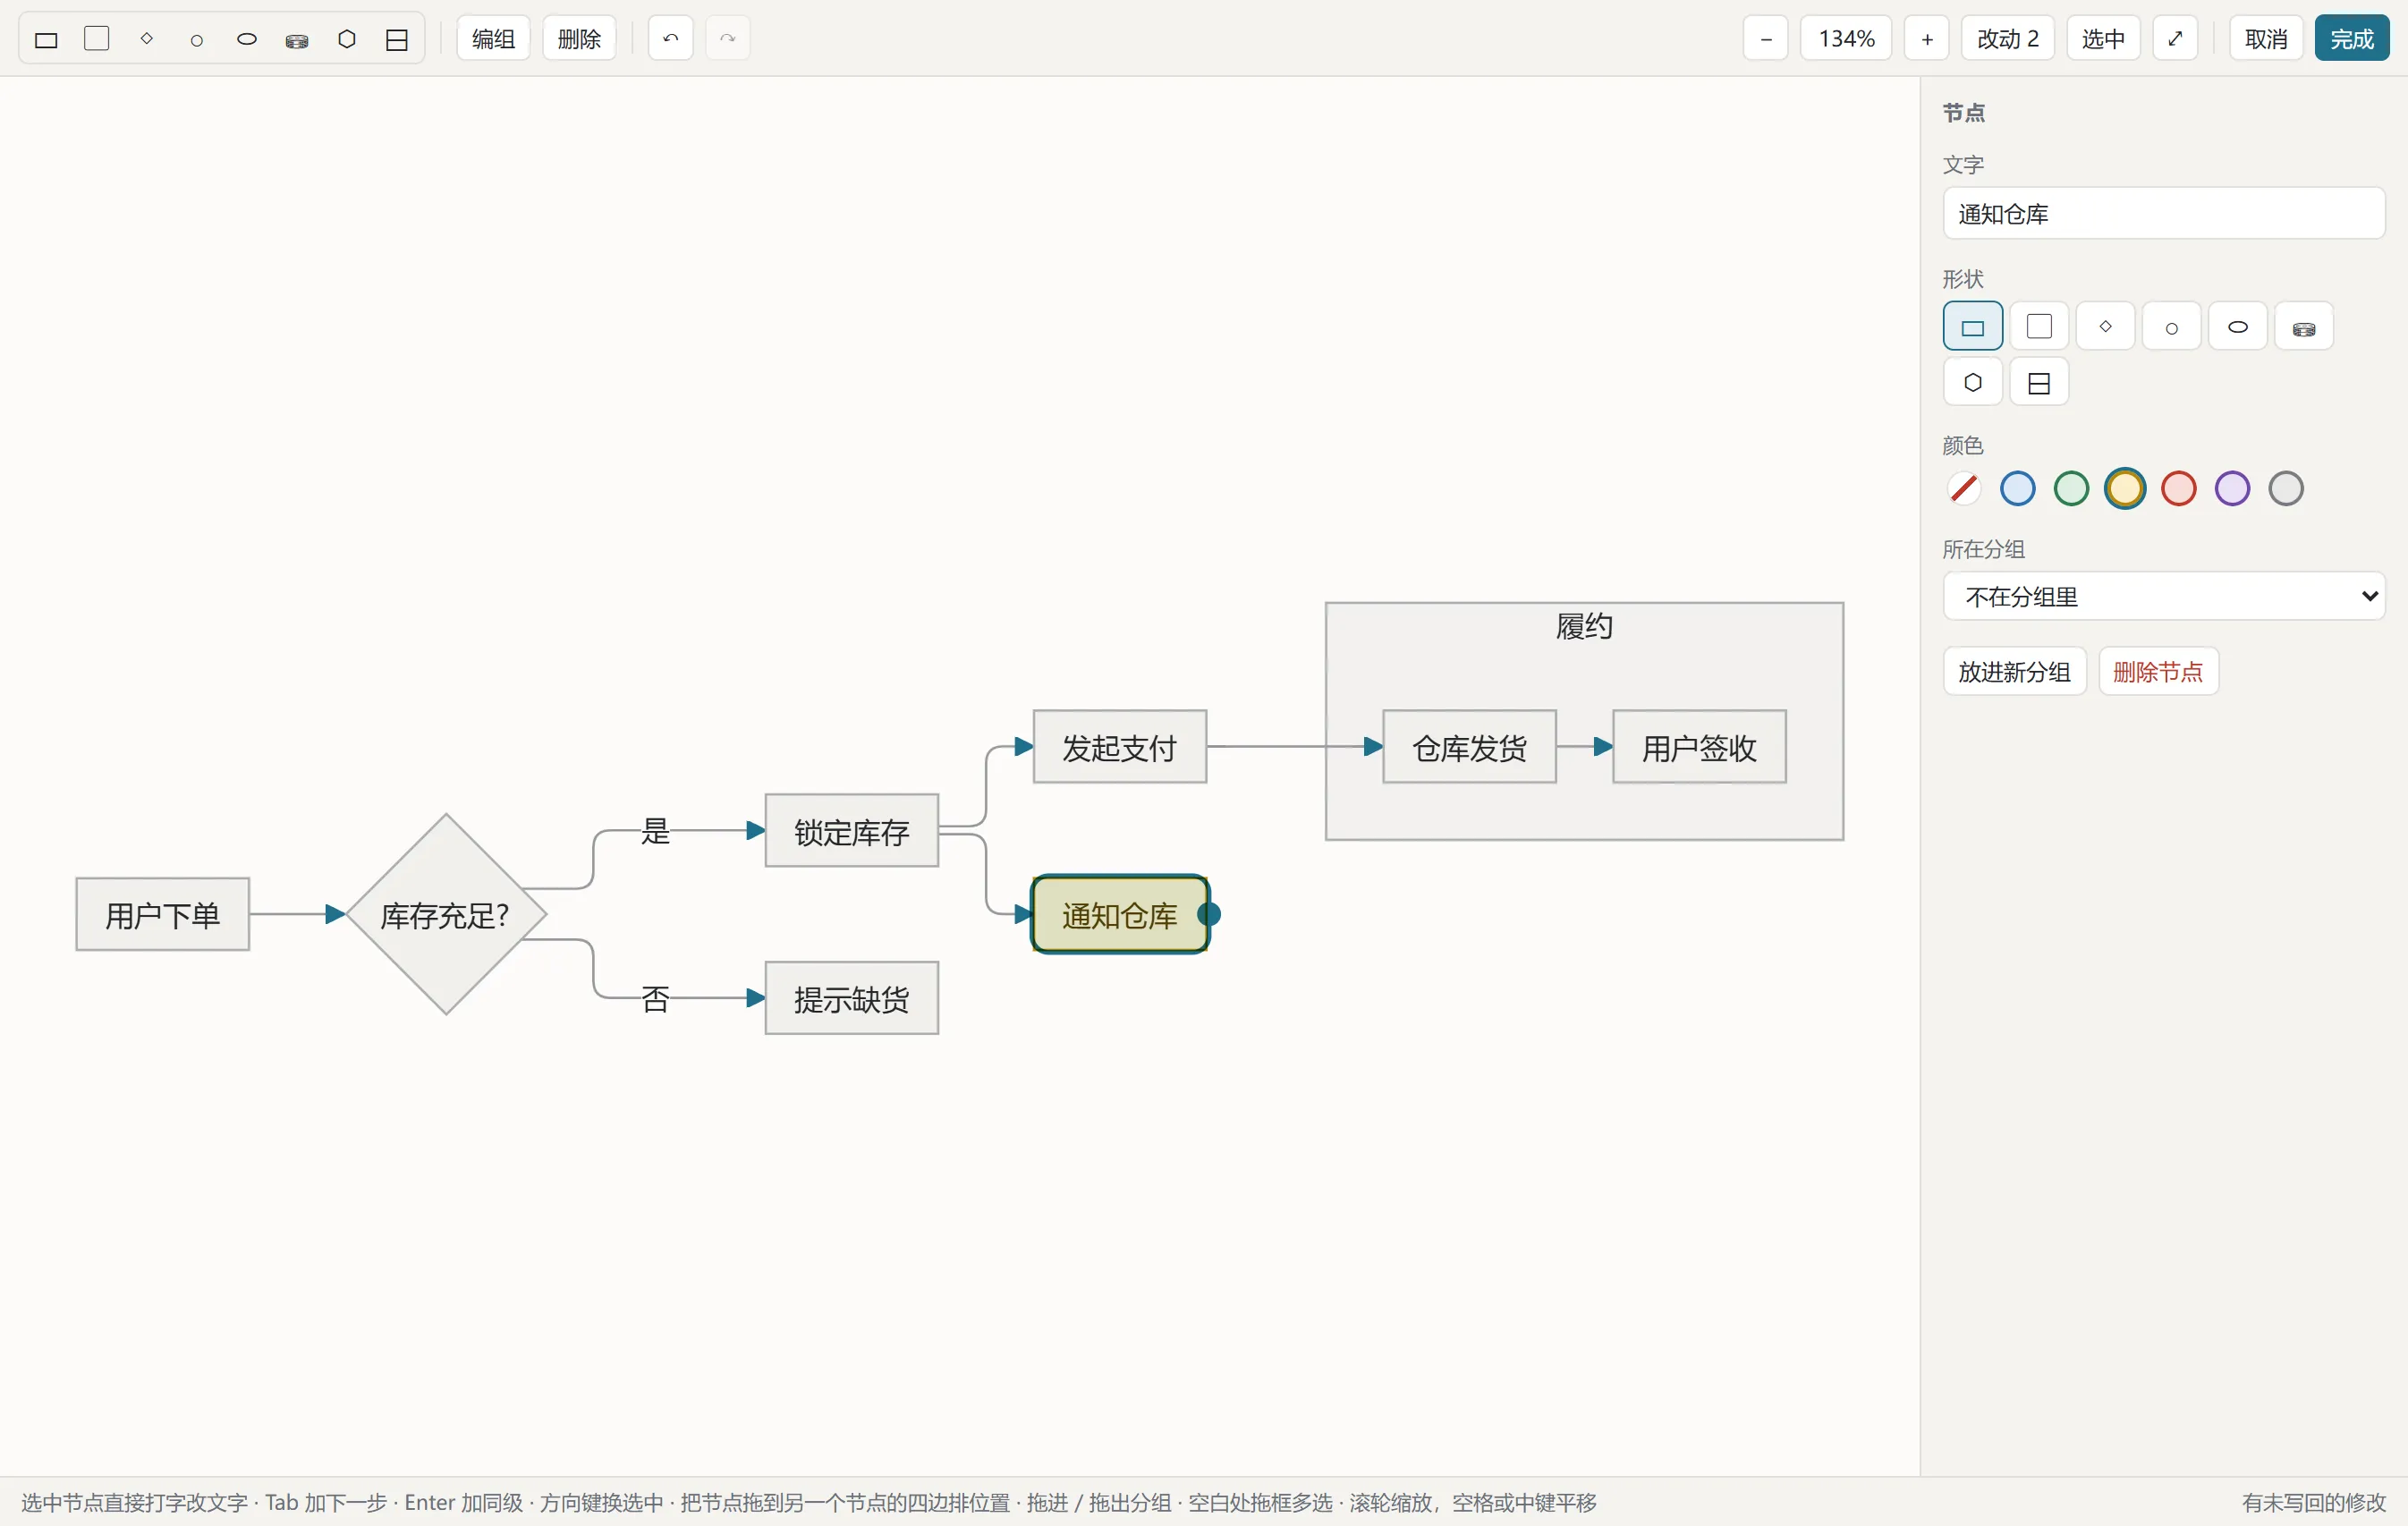Click the 134% zoom level
The height and width of the screenshot is (1526, 2408).
(1846, 39)
